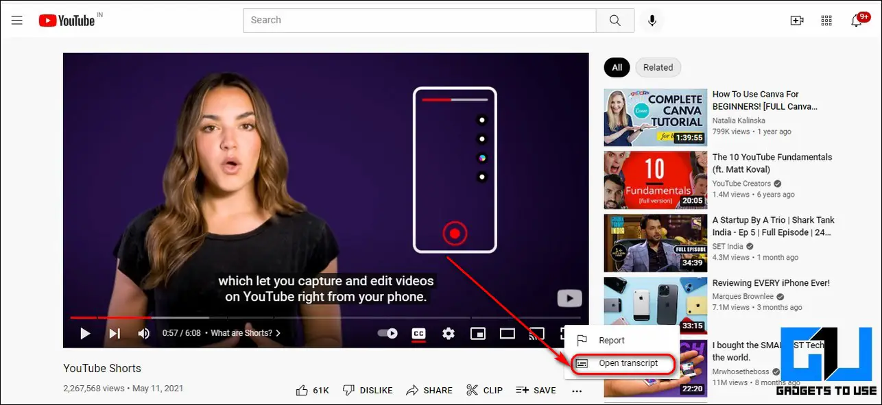Select Open transcript menu item
The width and height of the screenshot is (882, 405).
click(x=621, y=363)
